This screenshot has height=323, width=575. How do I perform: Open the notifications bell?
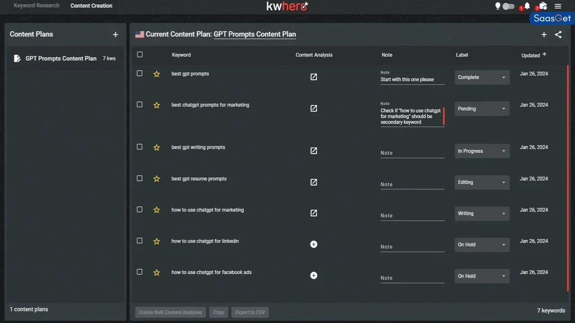[x=527, y=6]
